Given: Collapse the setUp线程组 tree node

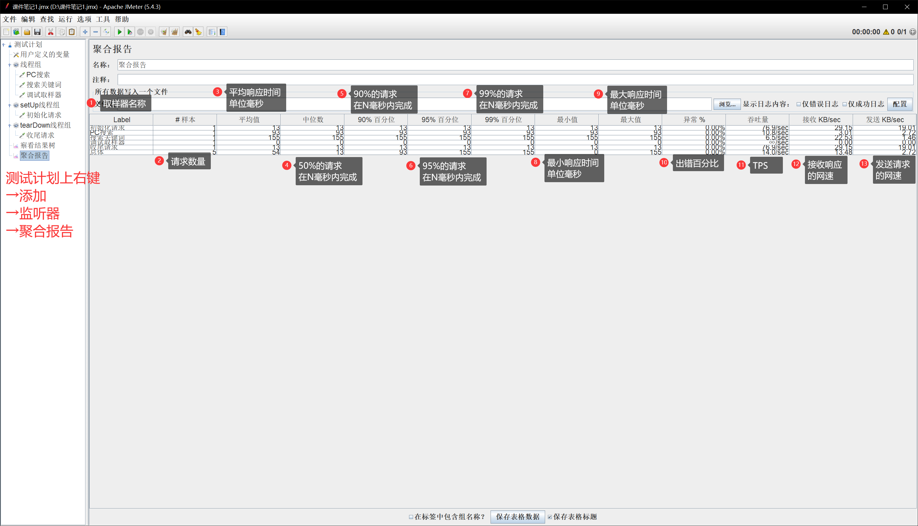Looking at the screenshot, I should coord(9,106).
